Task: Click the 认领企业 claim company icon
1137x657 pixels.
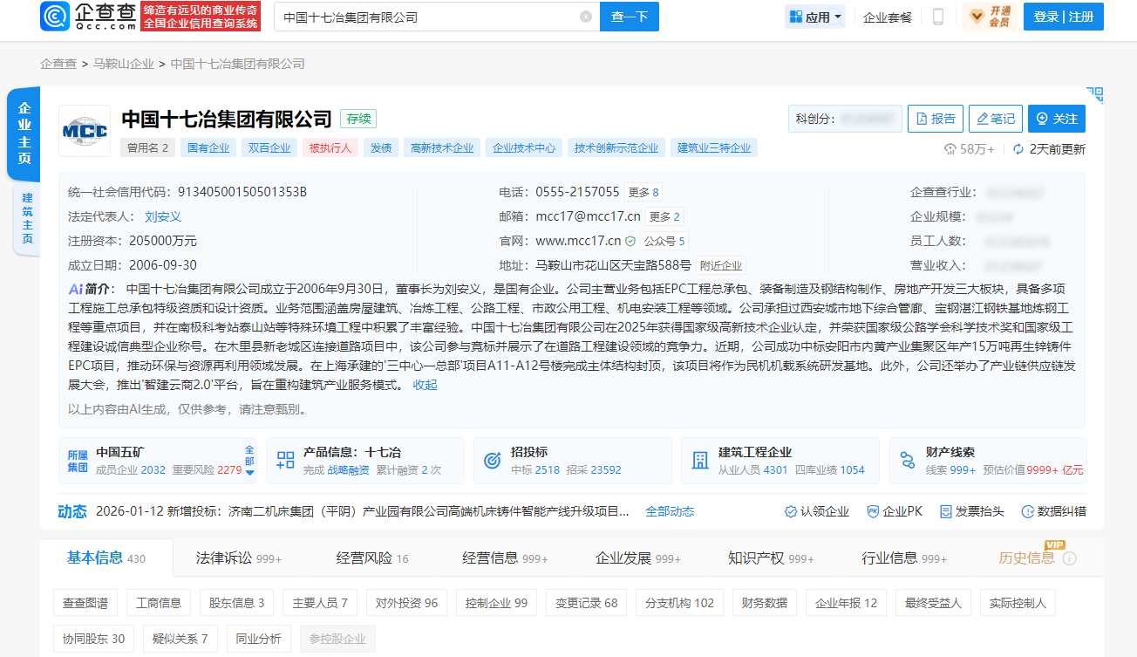Action: click(816, 511)
